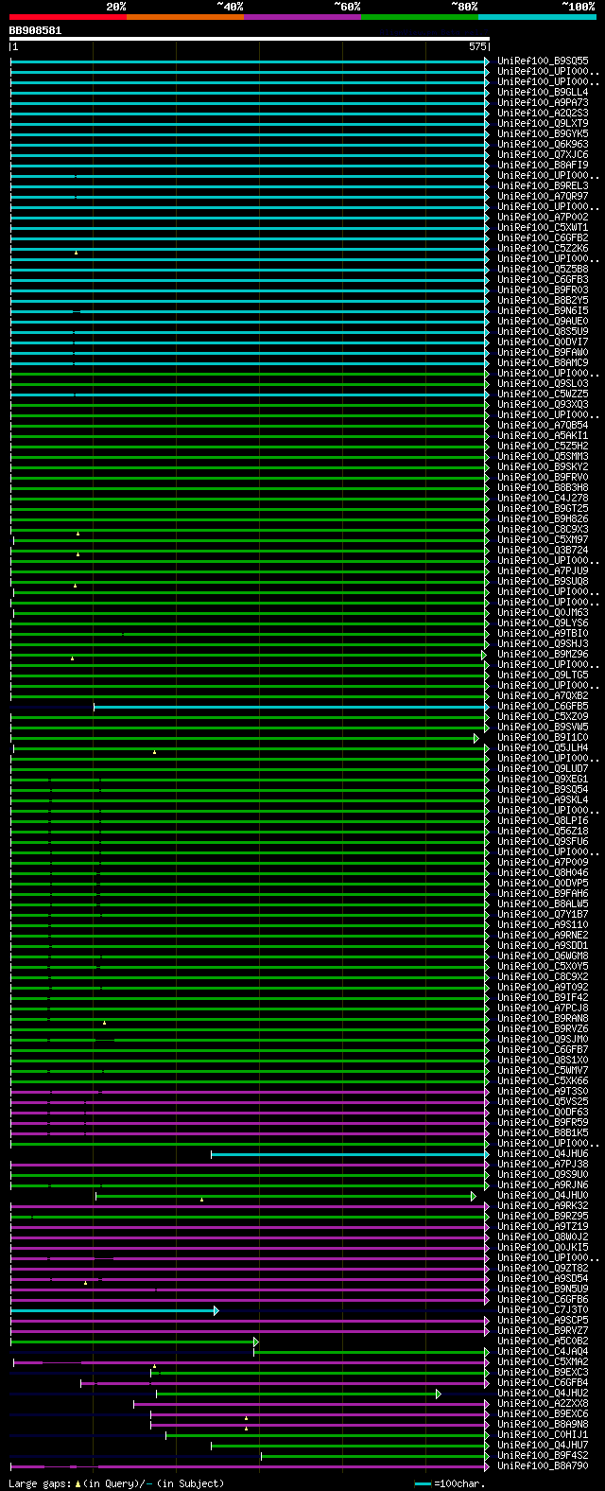Click the red 20% identity legend bar
Viewport: 605px width, 1491px height.
[68, 17]
